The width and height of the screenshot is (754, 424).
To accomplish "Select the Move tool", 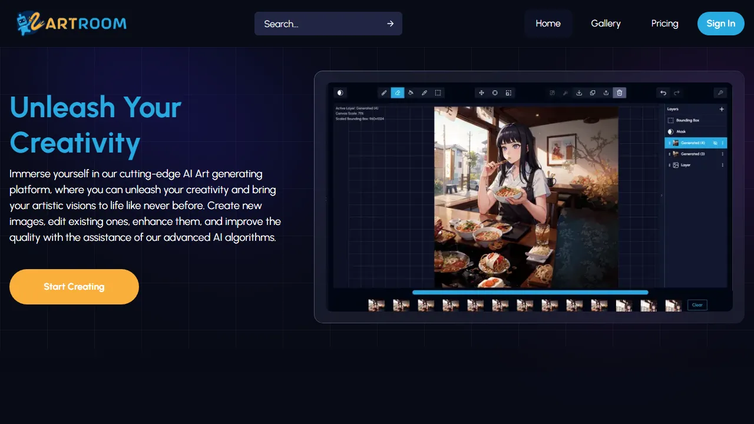I will pos(481,92).
